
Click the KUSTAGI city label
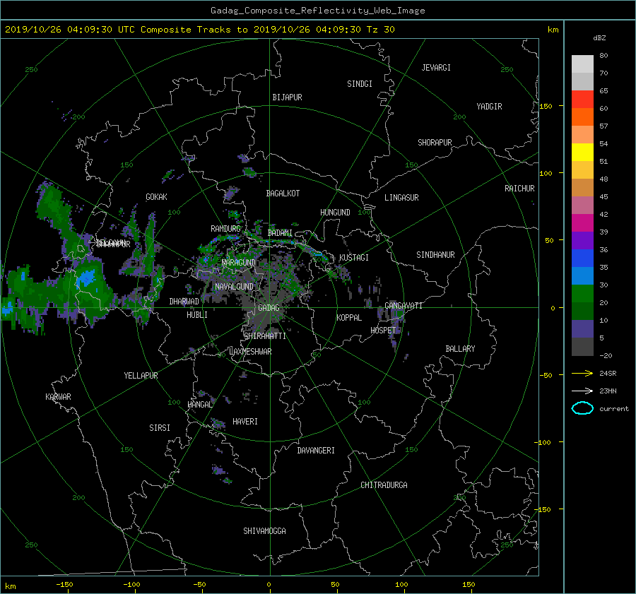pos(354,258)
